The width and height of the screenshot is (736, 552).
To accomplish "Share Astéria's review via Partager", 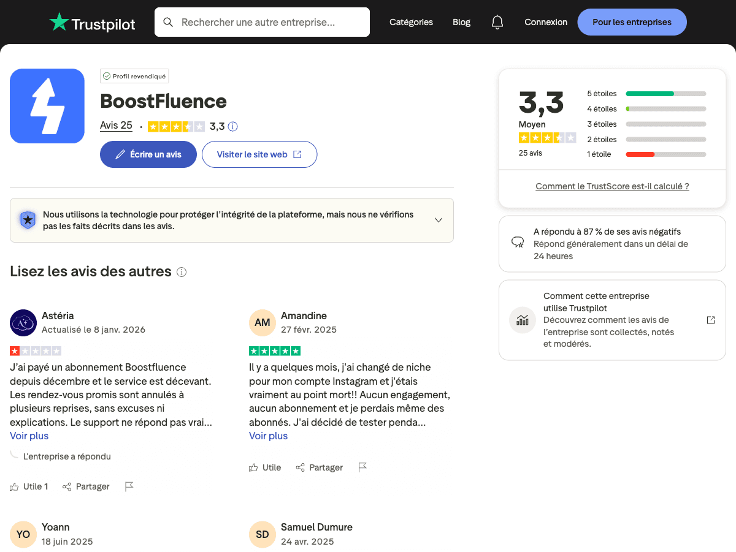I will (86, 486).
